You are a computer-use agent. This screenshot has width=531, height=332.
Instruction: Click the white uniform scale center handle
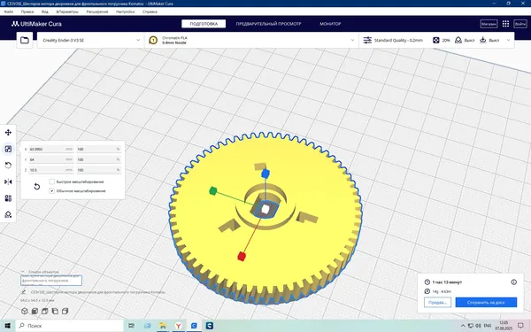tap(265, 209)
